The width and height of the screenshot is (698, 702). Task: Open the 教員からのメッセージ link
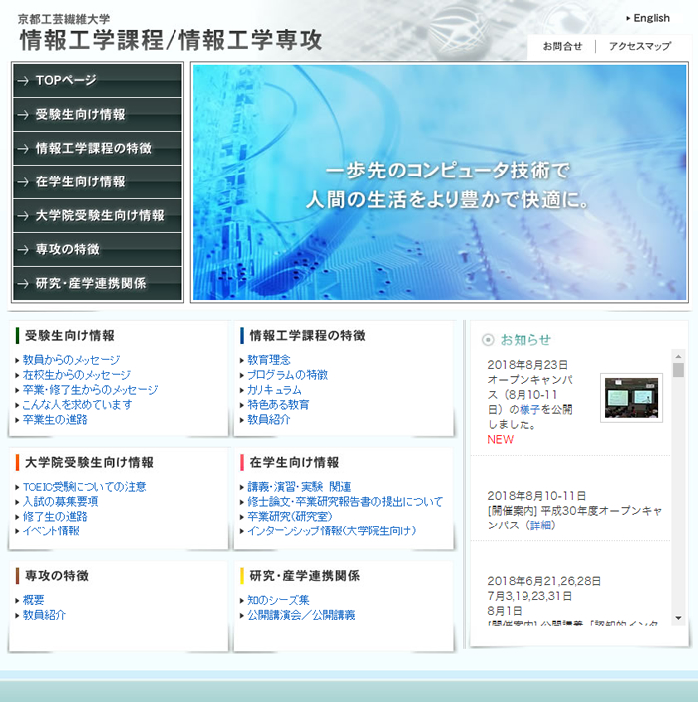71,360
